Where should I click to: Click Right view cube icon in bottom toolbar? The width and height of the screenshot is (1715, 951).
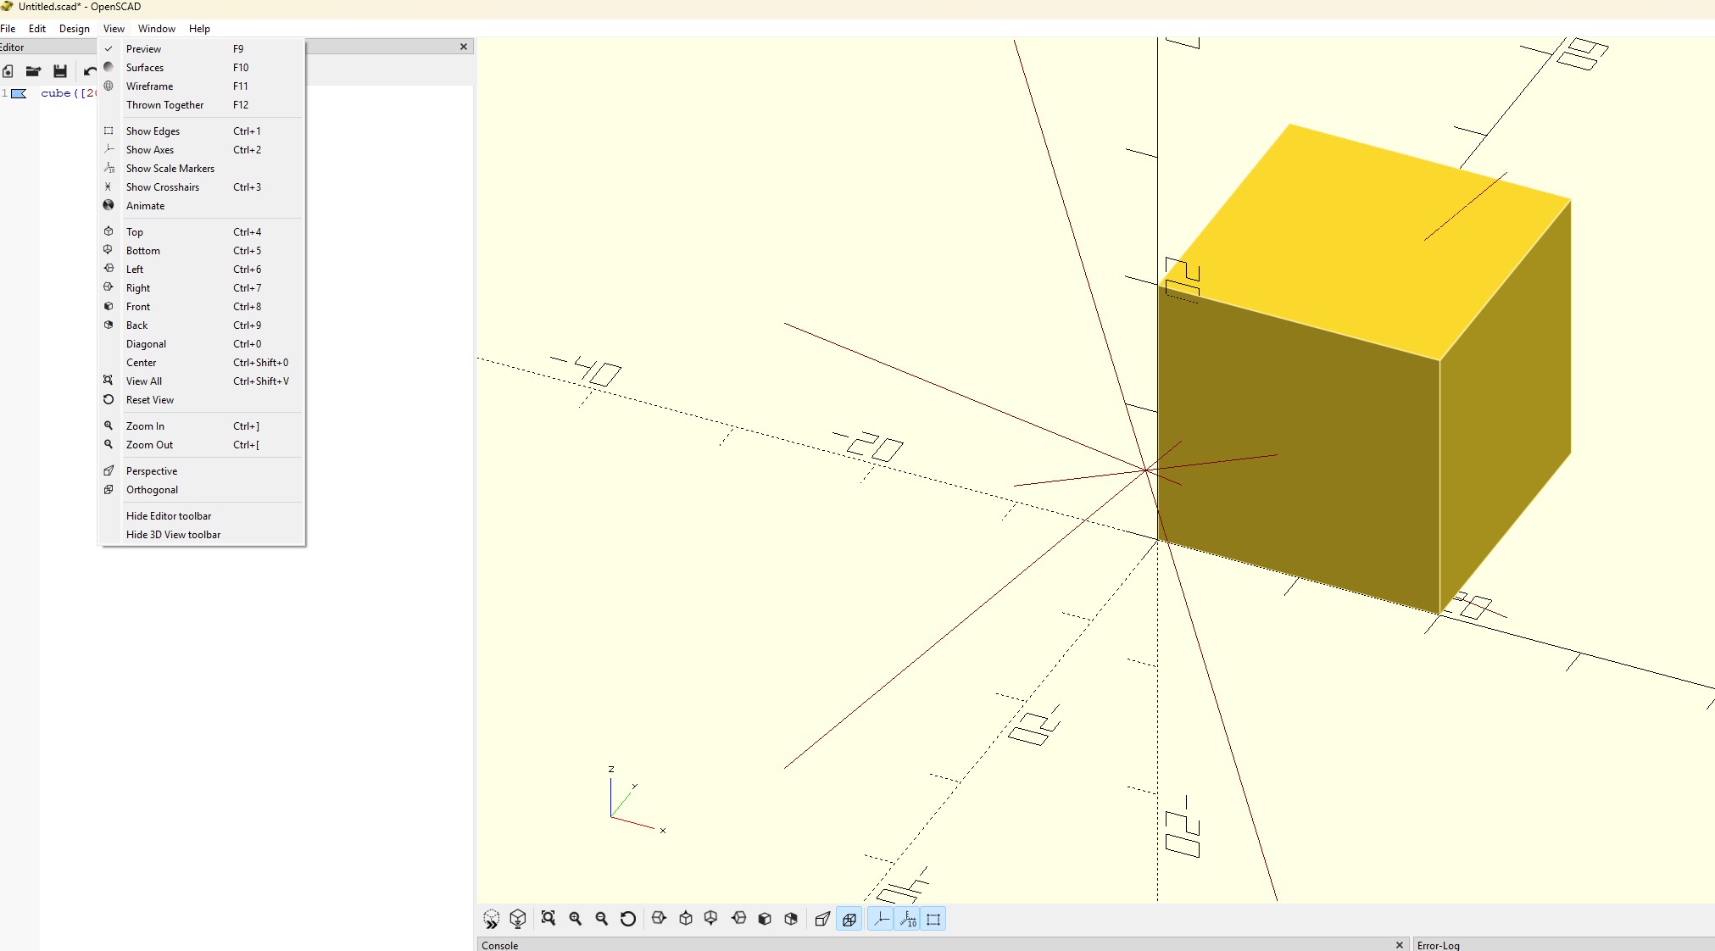[660, 919]
